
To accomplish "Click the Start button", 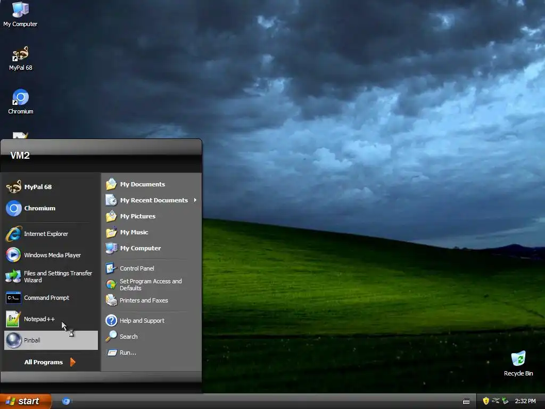I will pos(25,402).
